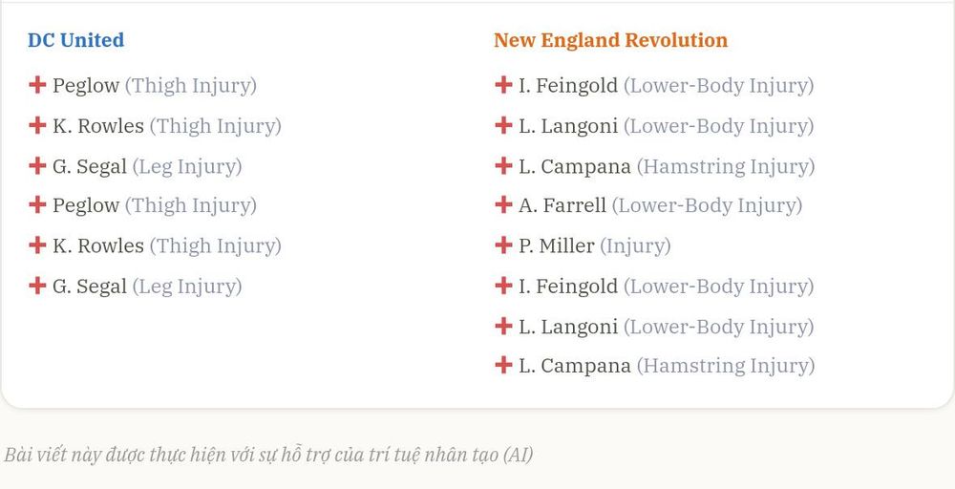The image size is (955, 489).
Task: Click red cross beside the last L. Campana
Action: (503, 365)
